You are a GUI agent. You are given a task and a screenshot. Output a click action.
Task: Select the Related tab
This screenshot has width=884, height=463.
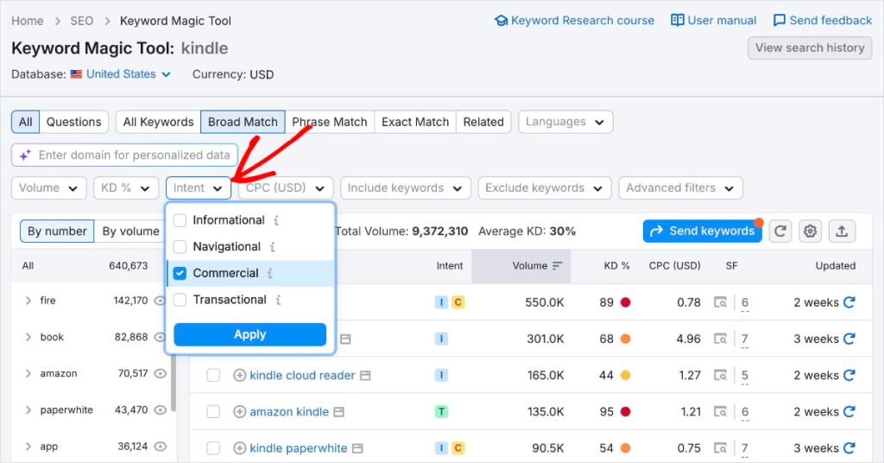[483, 122]
